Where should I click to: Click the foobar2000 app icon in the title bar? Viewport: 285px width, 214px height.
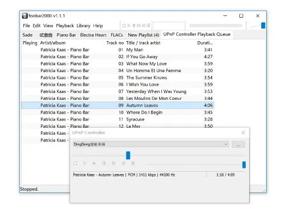tap(25, 16)
